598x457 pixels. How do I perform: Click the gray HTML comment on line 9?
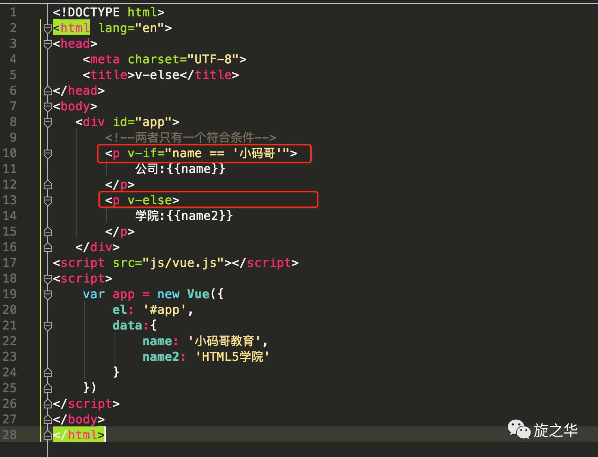tap(191, 138)
